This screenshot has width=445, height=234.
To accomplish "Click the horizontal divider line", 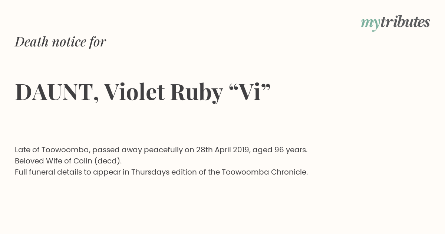I will point(222,132).
